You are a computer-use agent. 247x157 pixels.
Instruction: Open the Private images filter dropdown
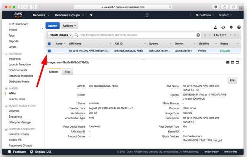[60, 35]
